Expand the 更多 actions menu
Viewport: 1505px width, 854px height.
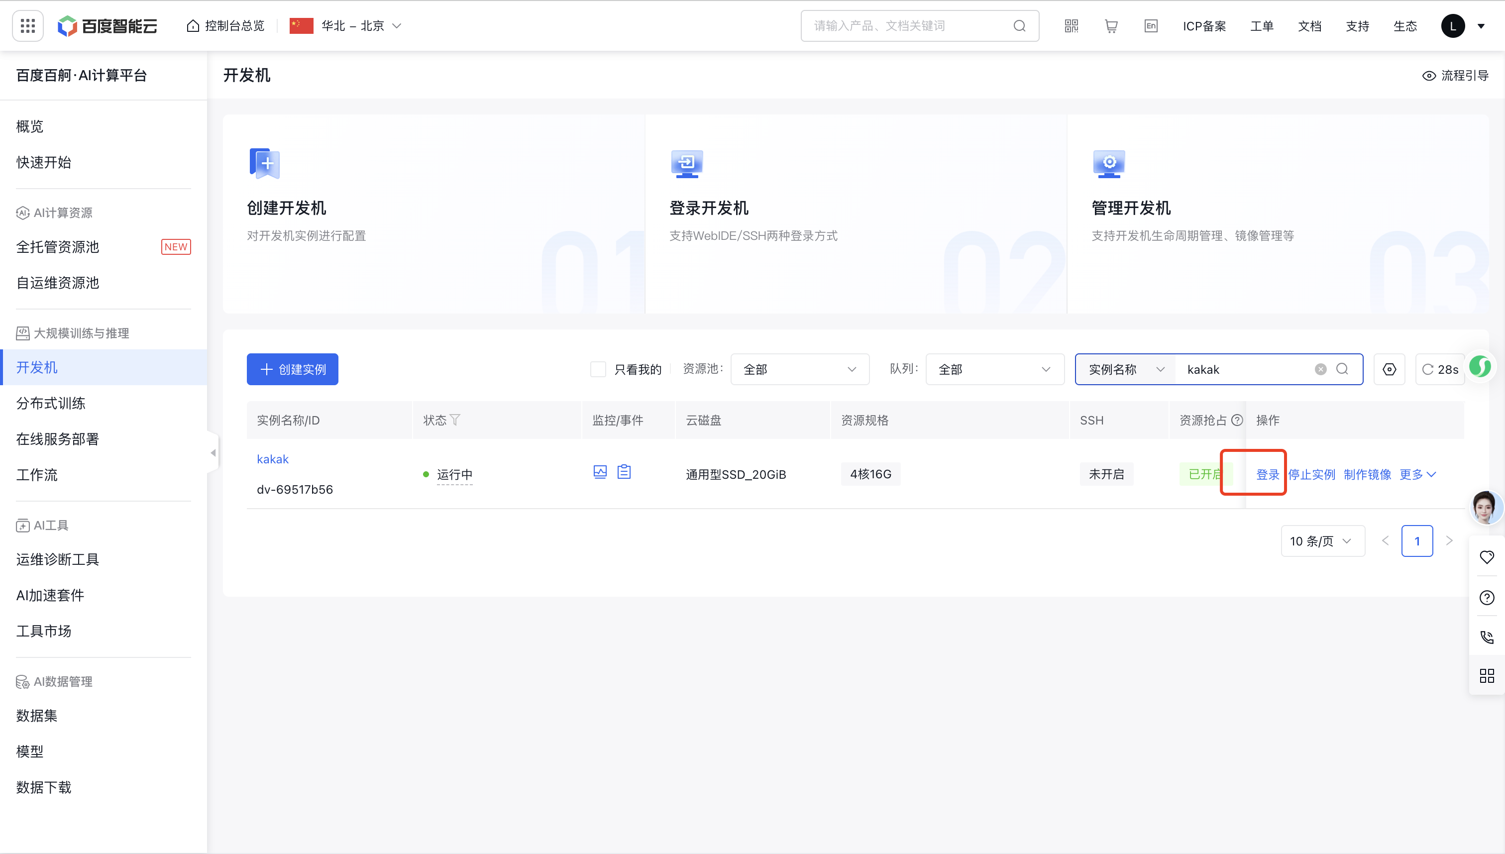pyautogui.click(x=1417, y=474)
